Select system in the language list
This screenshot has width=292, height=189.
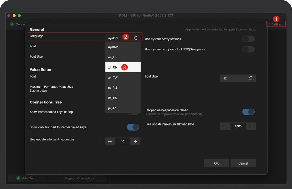123,47
